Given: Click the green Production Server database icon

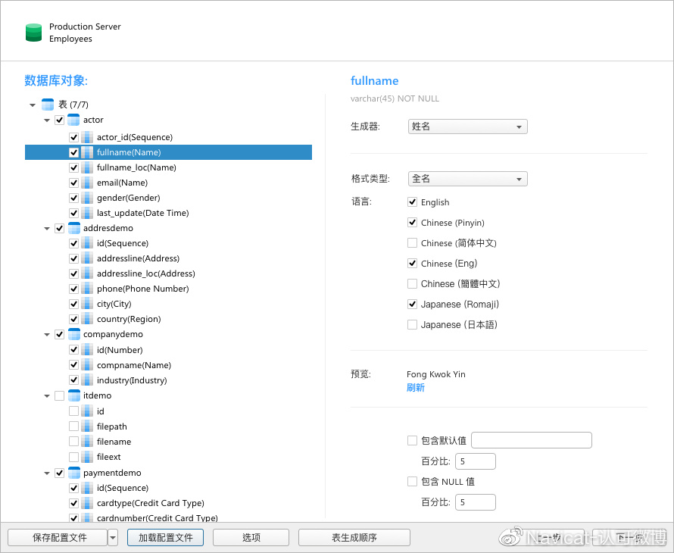Looking at the screenshot, I should click(33, 33).
